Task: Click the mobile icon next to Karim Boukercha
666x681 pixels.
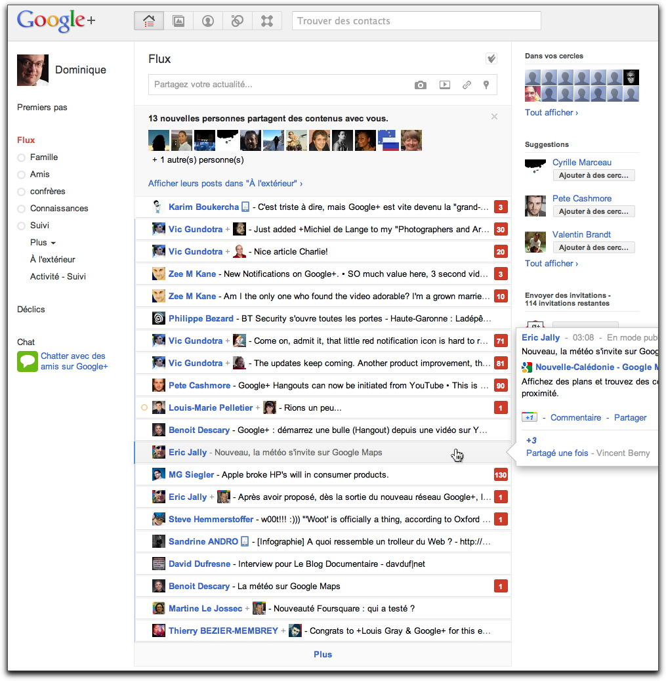Action: pos(245,207)
